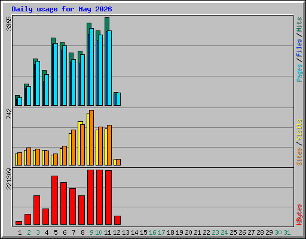306x239 pixels.
Task: Click the orange sites bar for day 9
Action: (x=91, y=137)
